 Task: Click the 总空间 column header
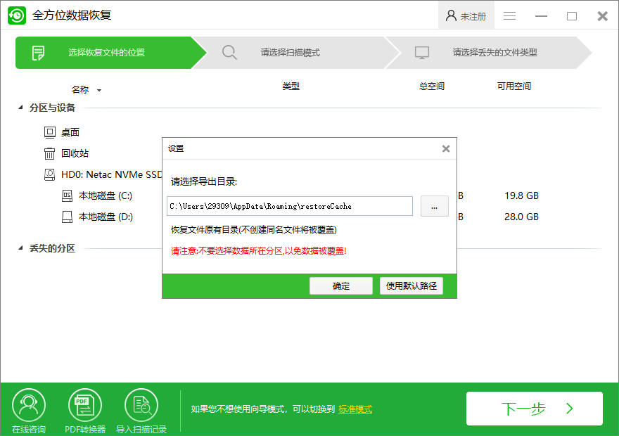point(431,86)
